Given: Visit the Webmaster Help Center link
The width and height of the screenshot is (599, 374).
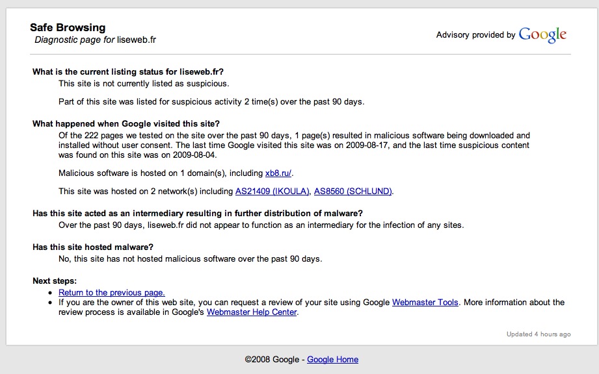Looking at the screenshot, I should click(252, 312).
